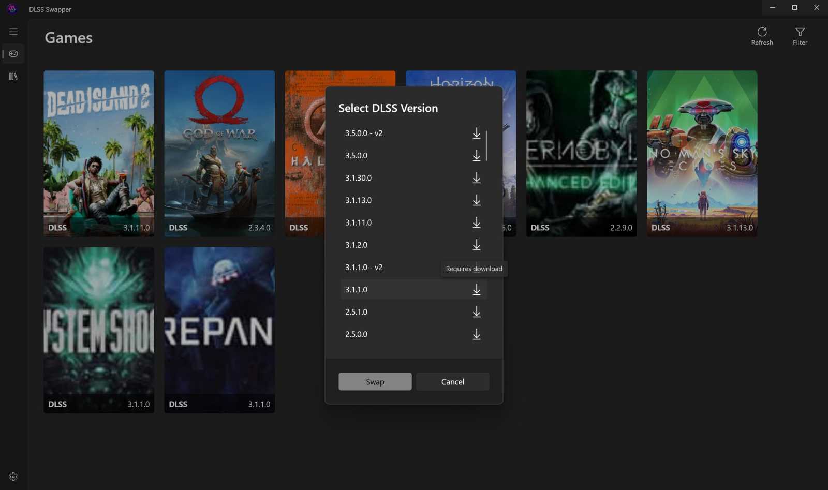Download DLSS version 2.5.0.0
Image resolution: width=828 pixels, height=490 pixels.
coord(477,334)
